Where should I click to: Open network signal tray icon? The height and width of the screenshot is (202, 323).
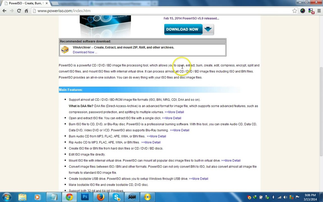pos(279,197)
